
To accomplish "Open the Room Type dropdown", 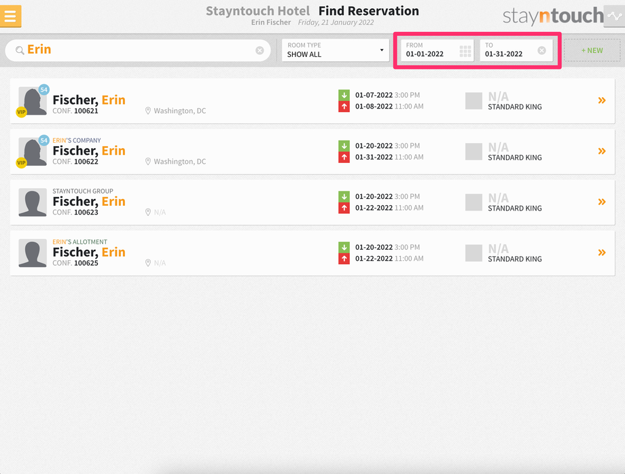I will click(335, 50).
